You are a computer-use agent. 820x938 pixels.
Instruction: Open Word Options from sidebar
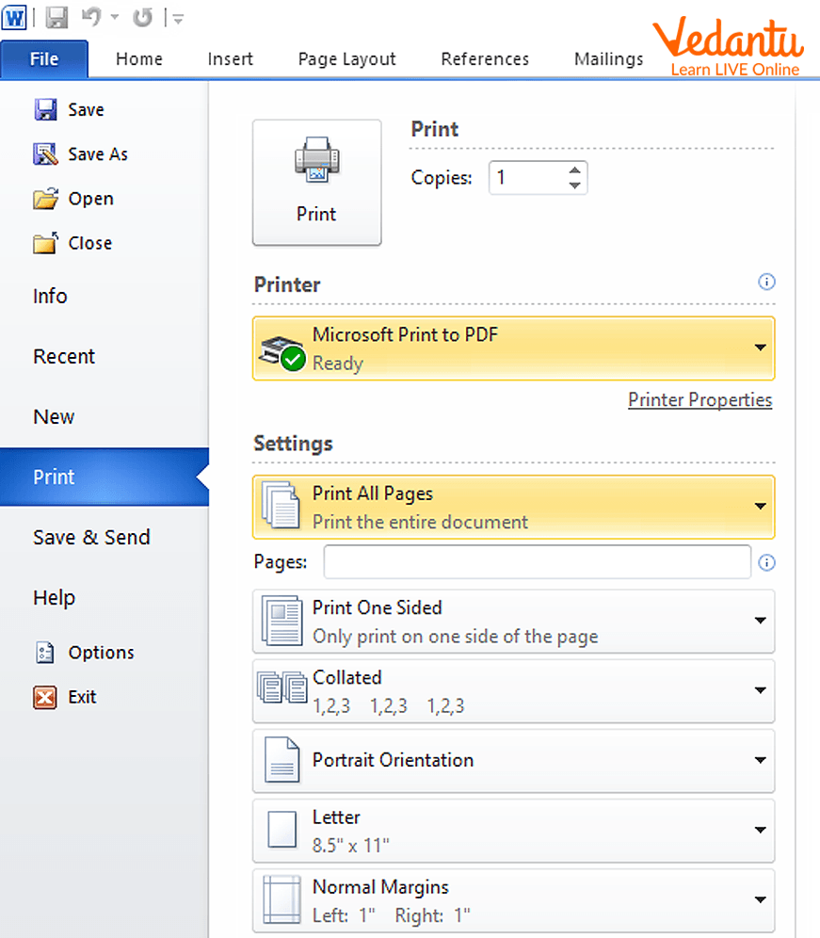100,653
